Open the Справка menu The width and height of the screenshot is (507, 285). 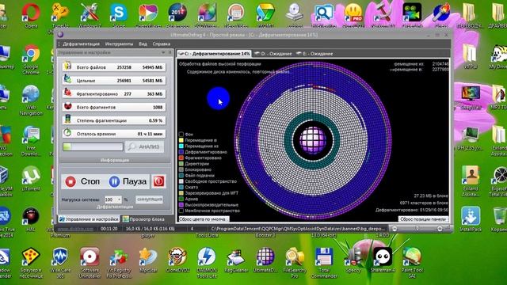pyautogui.click(x=162, y=44)
